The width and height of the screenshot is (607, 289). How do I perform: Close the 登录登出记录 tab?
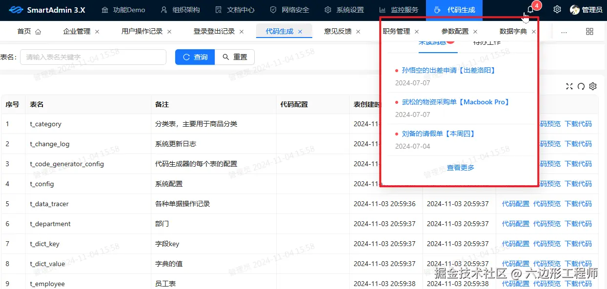[x=242, y=32]
